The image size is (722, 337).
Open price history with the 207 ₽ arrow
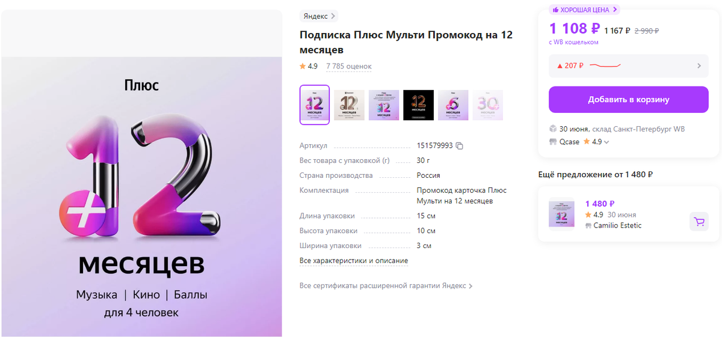(x=699, y=66)
